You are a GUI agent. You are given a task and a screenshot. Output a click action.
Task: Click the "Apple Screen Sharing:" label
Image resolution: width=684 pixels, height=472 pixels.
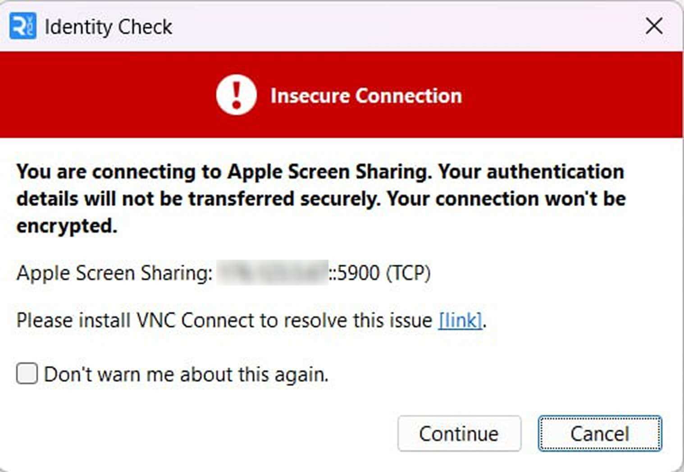point(114,273)
